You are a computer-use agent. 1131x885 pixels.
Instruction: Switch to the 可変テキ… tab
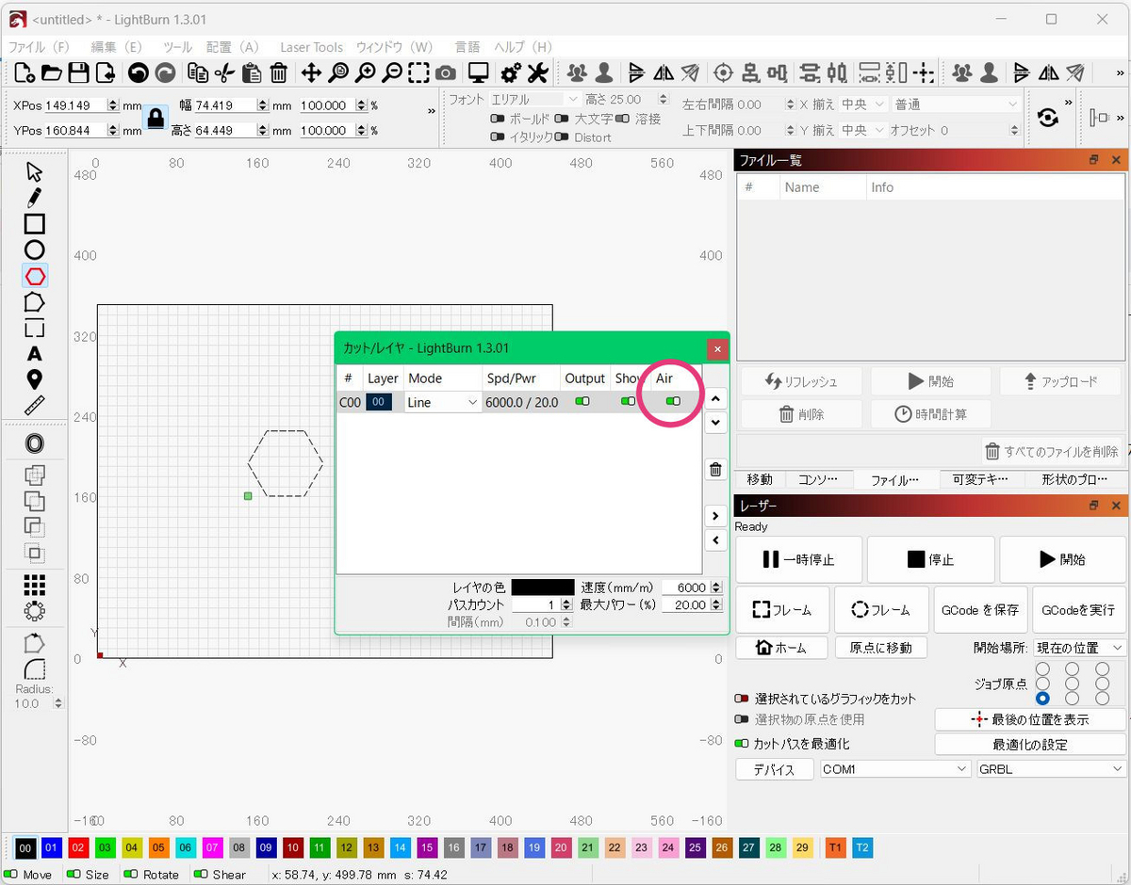(x=980, y=479)
